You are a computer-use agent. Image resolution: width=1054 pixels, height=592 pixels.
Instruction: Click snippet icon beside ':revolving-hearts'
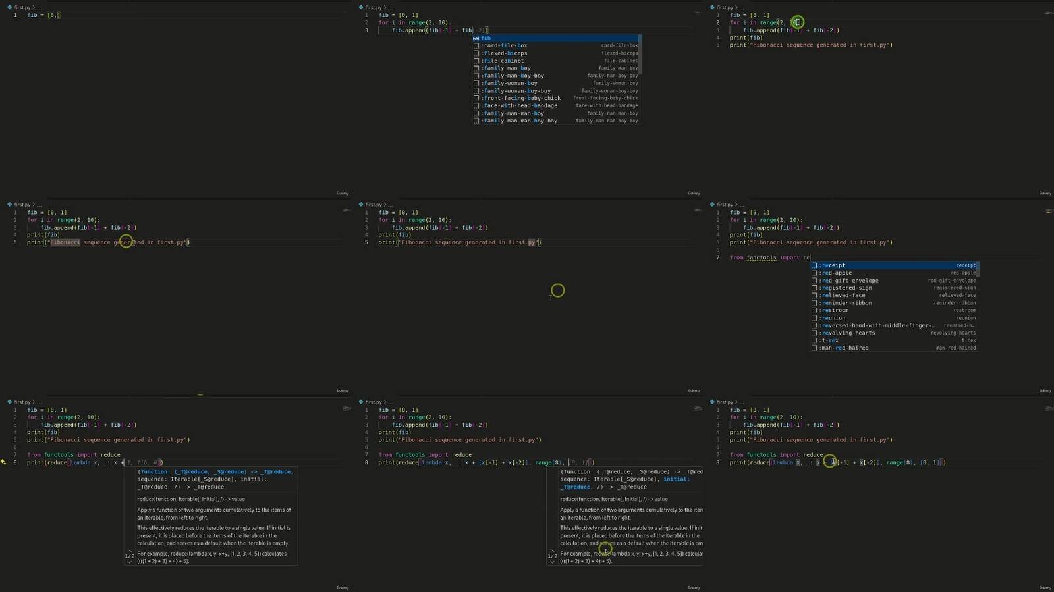814,333
